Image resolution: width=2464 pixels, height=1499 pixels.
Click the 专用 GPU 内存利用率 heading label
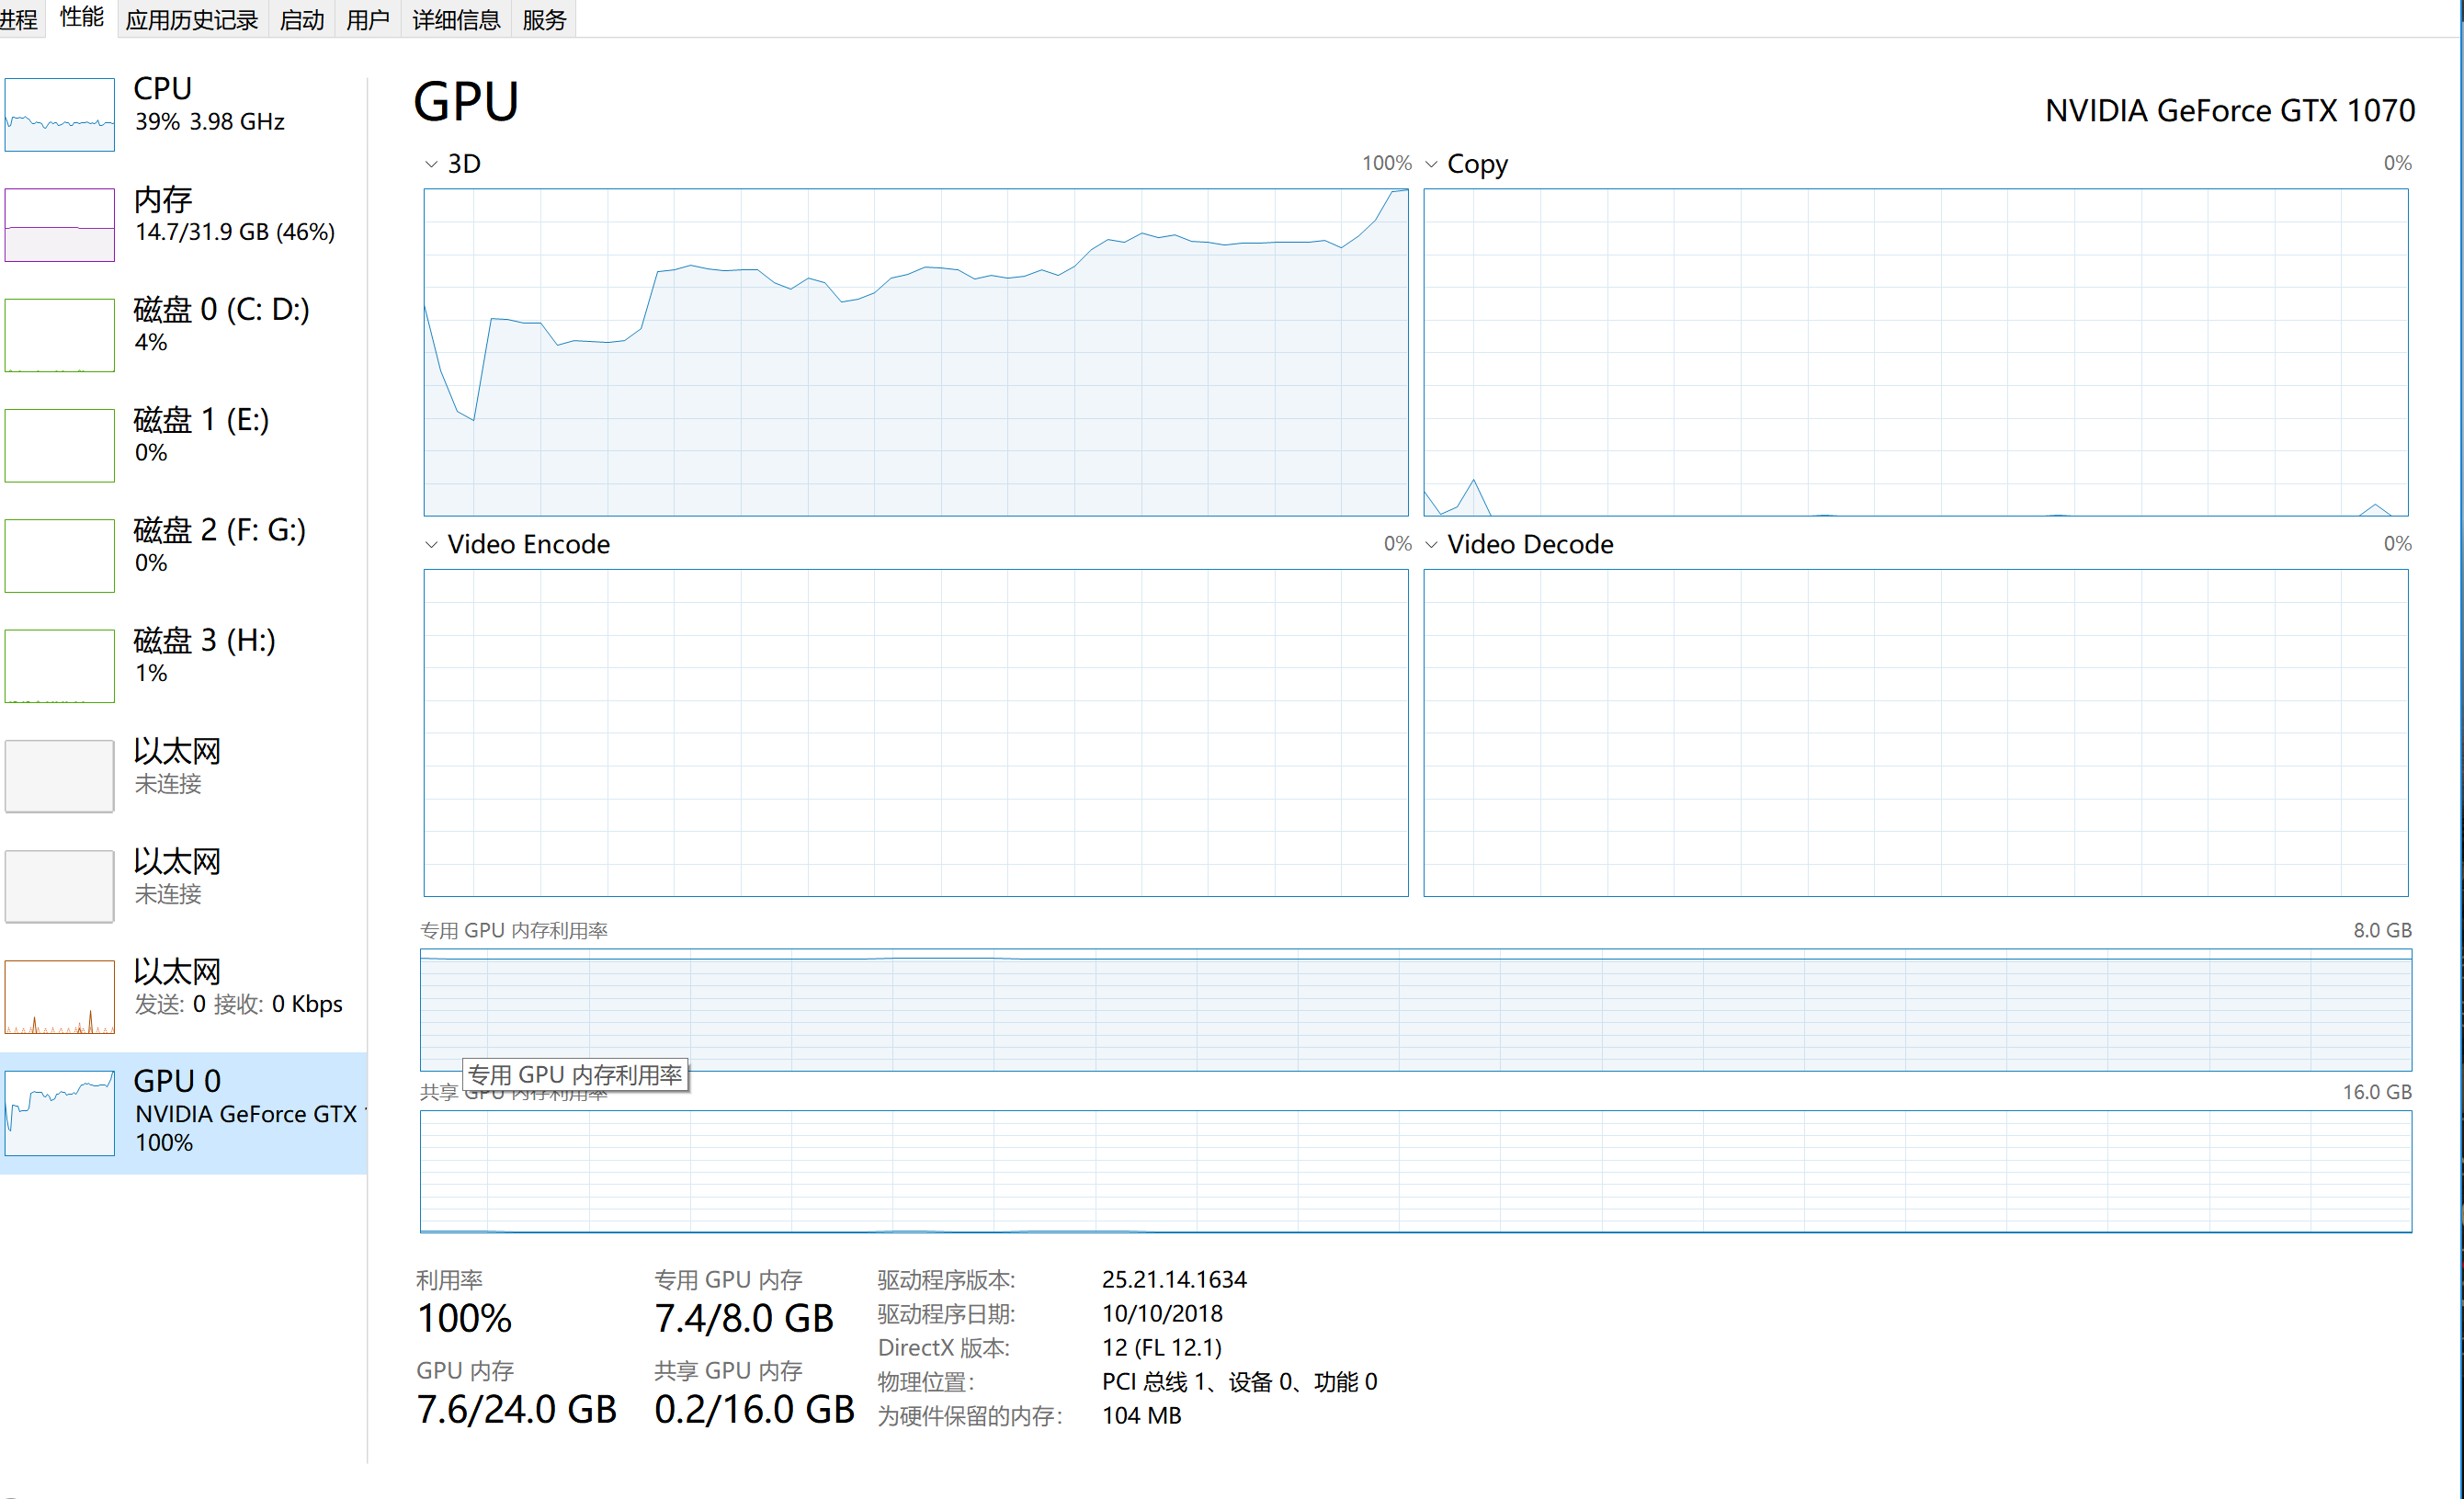[x=514, y=930]
